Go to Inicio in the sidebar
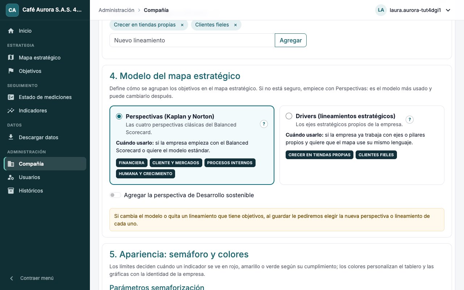 (45, 31)
